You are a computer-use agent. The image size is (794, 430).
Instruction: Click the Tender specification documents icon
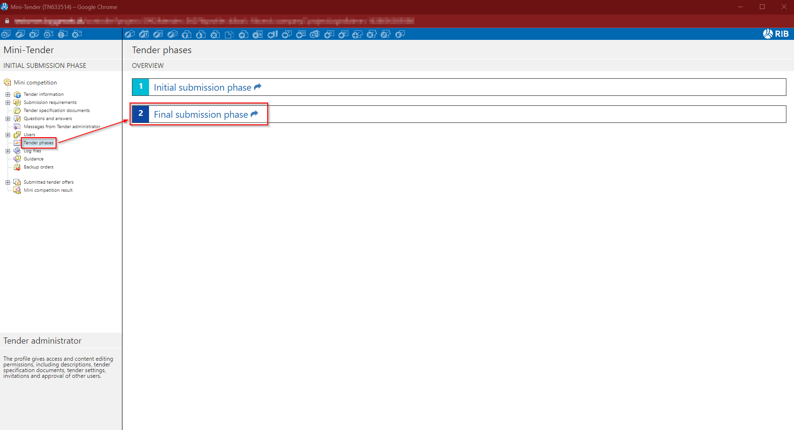(17, 111)
